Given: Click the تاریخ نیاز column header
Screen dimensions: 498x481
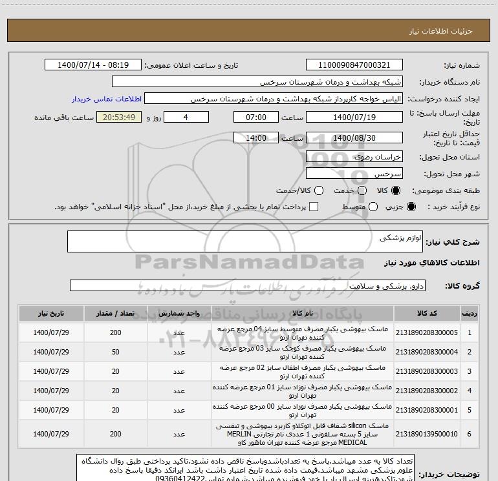Looking at the screenshot, I should click(x=51, y=314).
